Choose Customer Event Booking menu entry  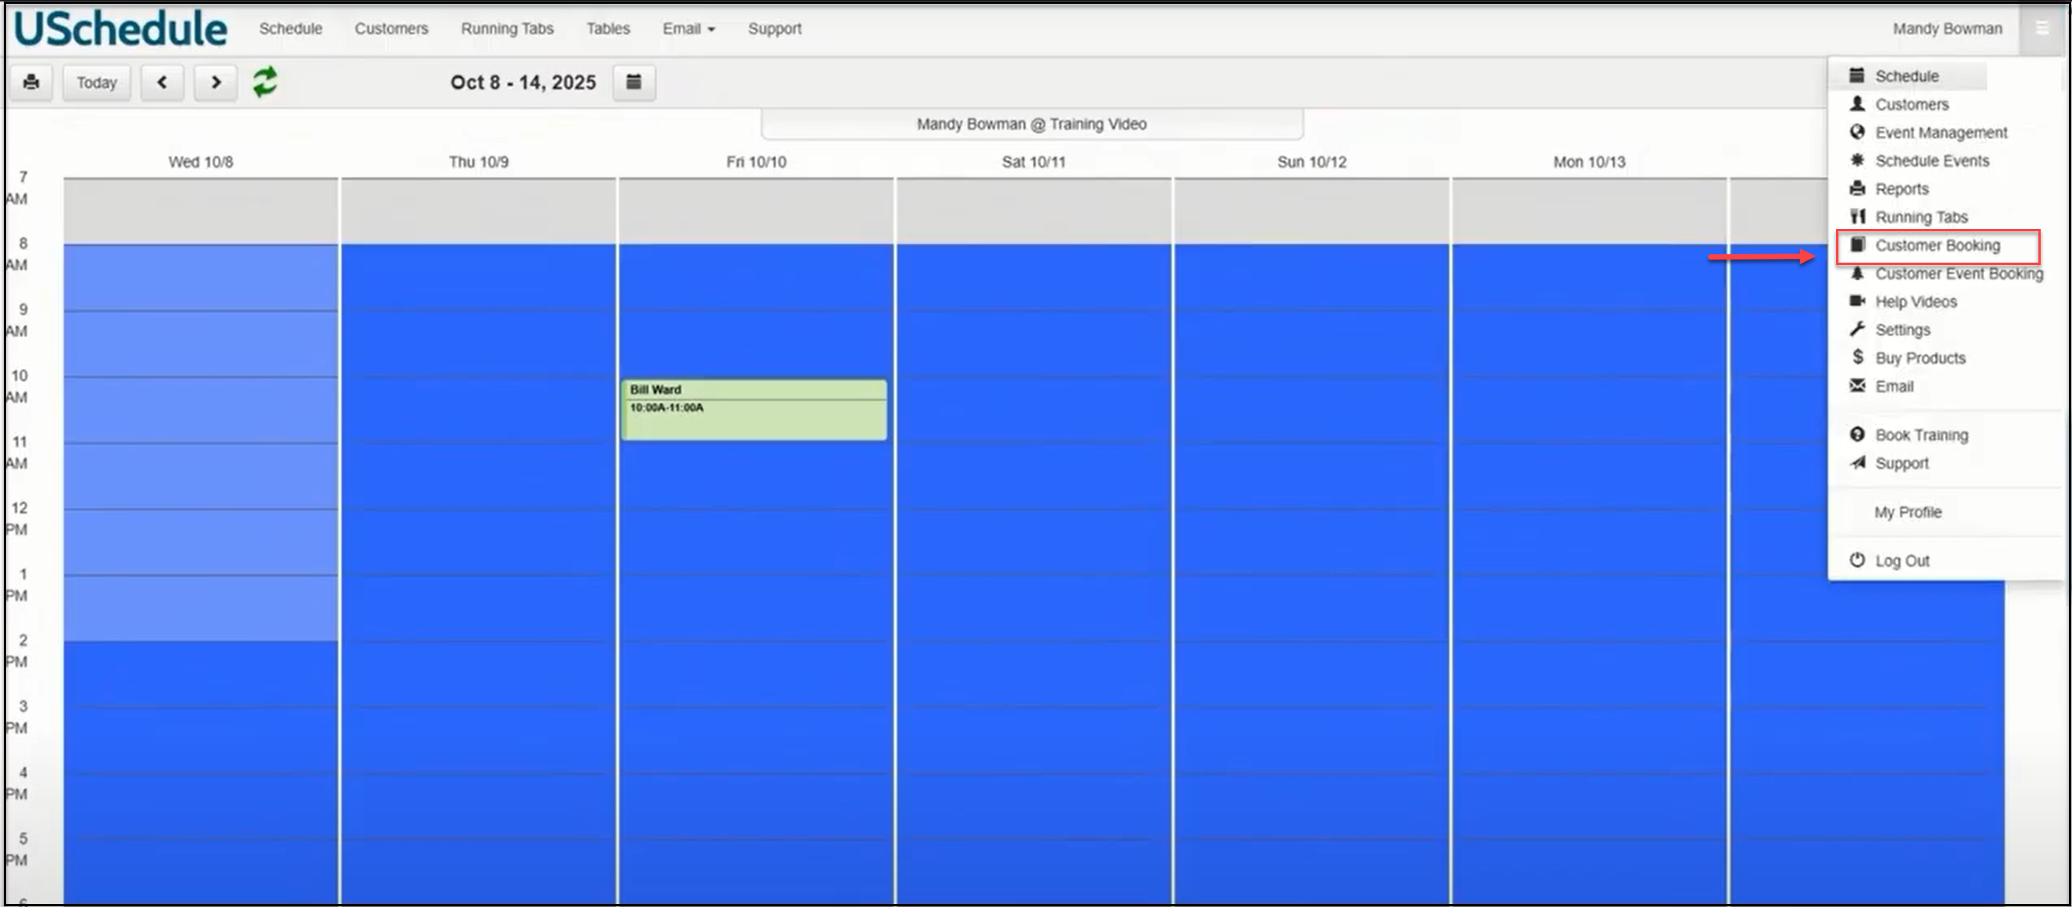[1957, 273]
